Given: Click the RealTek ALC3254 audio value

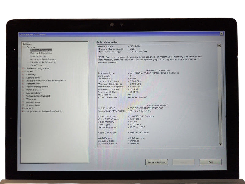Looking at the screenshot, I should 140,133.
